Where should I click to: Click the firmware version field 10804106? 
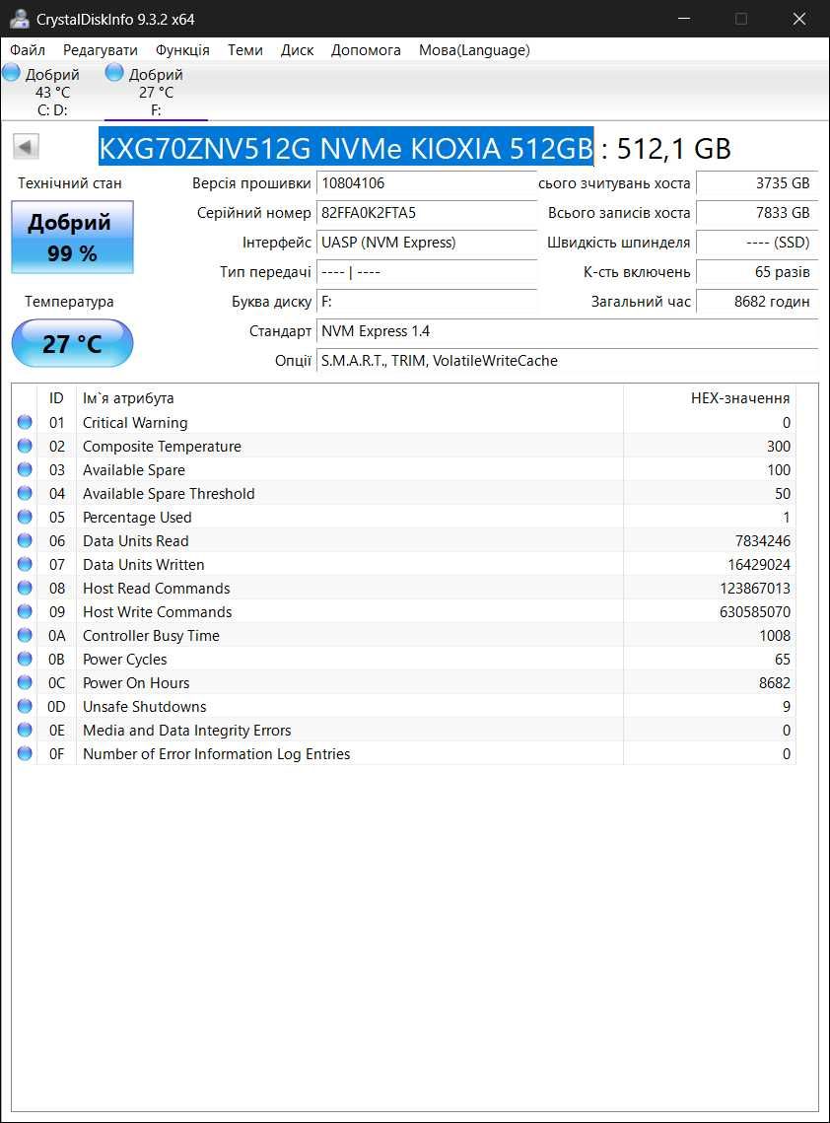[x=427, y=183]
